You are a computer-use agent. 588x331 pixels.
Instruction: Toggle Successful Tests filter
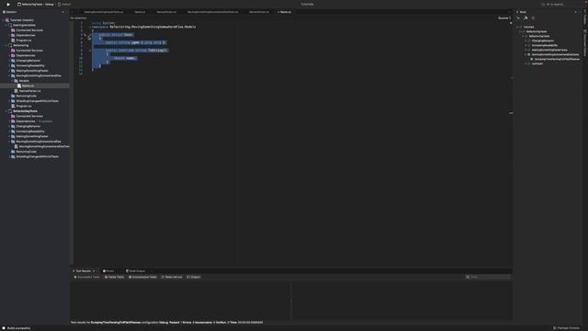86,277
